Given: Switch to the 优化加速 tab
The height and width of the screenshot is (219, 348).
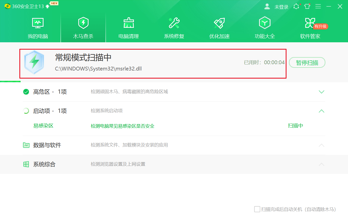Looking at the screenshot, I should [219, 28].
